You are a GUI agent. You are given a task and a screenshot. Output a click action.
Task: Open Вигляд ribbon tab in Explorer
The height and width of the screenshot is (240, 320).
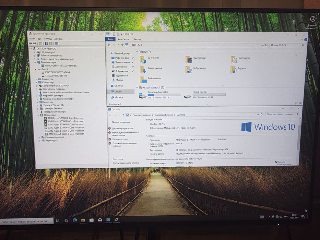tap(137, 39)
